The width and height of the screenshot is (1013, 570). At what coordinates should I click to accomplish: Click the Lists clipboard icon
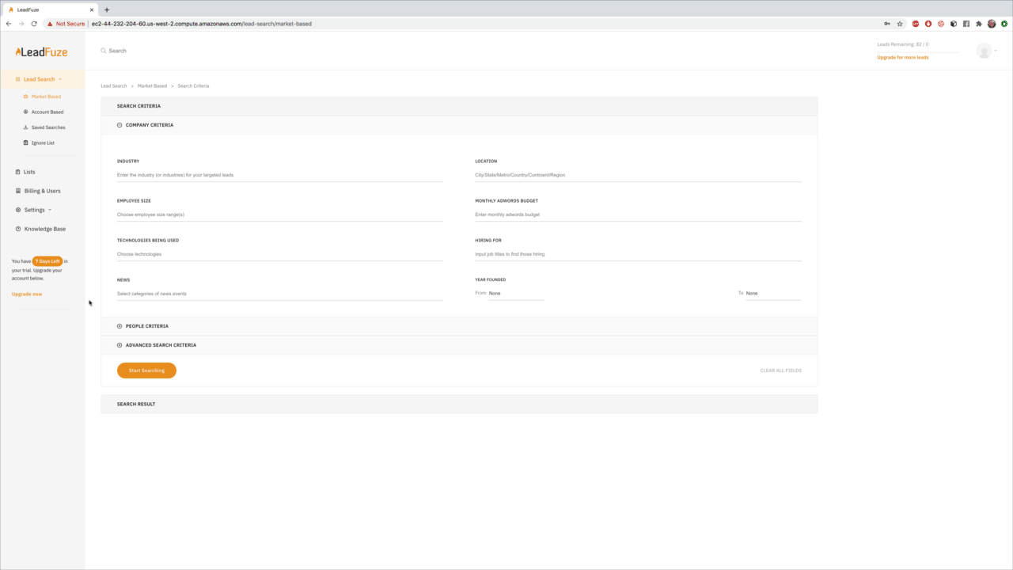tap(17, 172)
